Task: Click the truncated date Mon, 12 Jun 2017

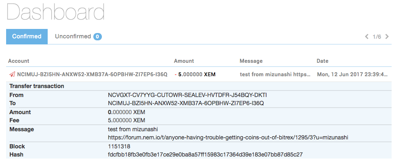Action: tap(353, 75)
